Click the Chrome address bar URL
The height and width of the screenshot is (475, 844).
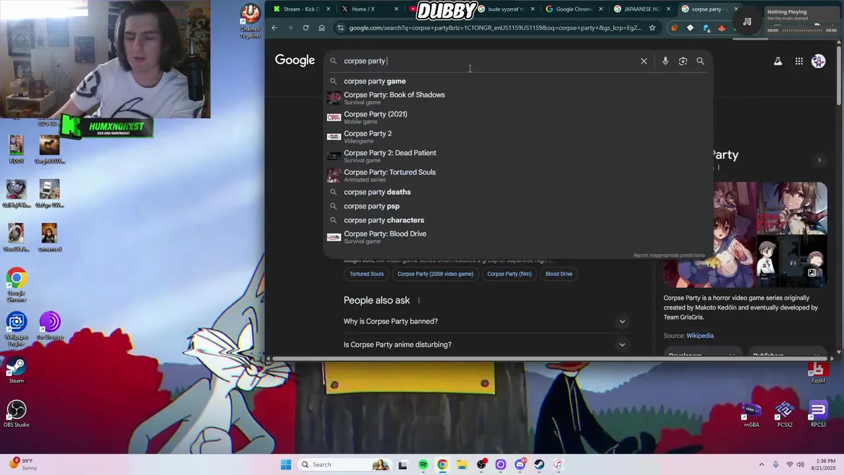(495, 28)
